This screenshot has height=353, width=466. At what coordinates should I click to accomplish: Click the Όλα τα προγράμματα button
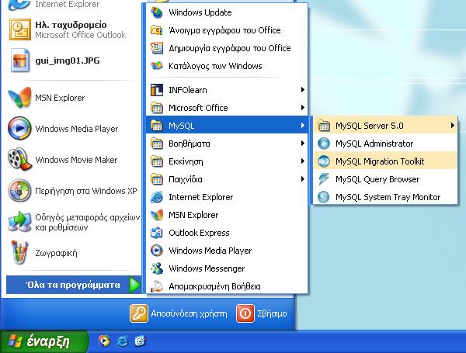coord(74,285)
